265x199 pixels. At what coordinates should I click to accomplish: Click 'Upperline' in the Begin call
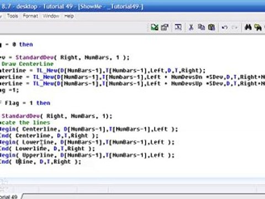pos(38,155)
